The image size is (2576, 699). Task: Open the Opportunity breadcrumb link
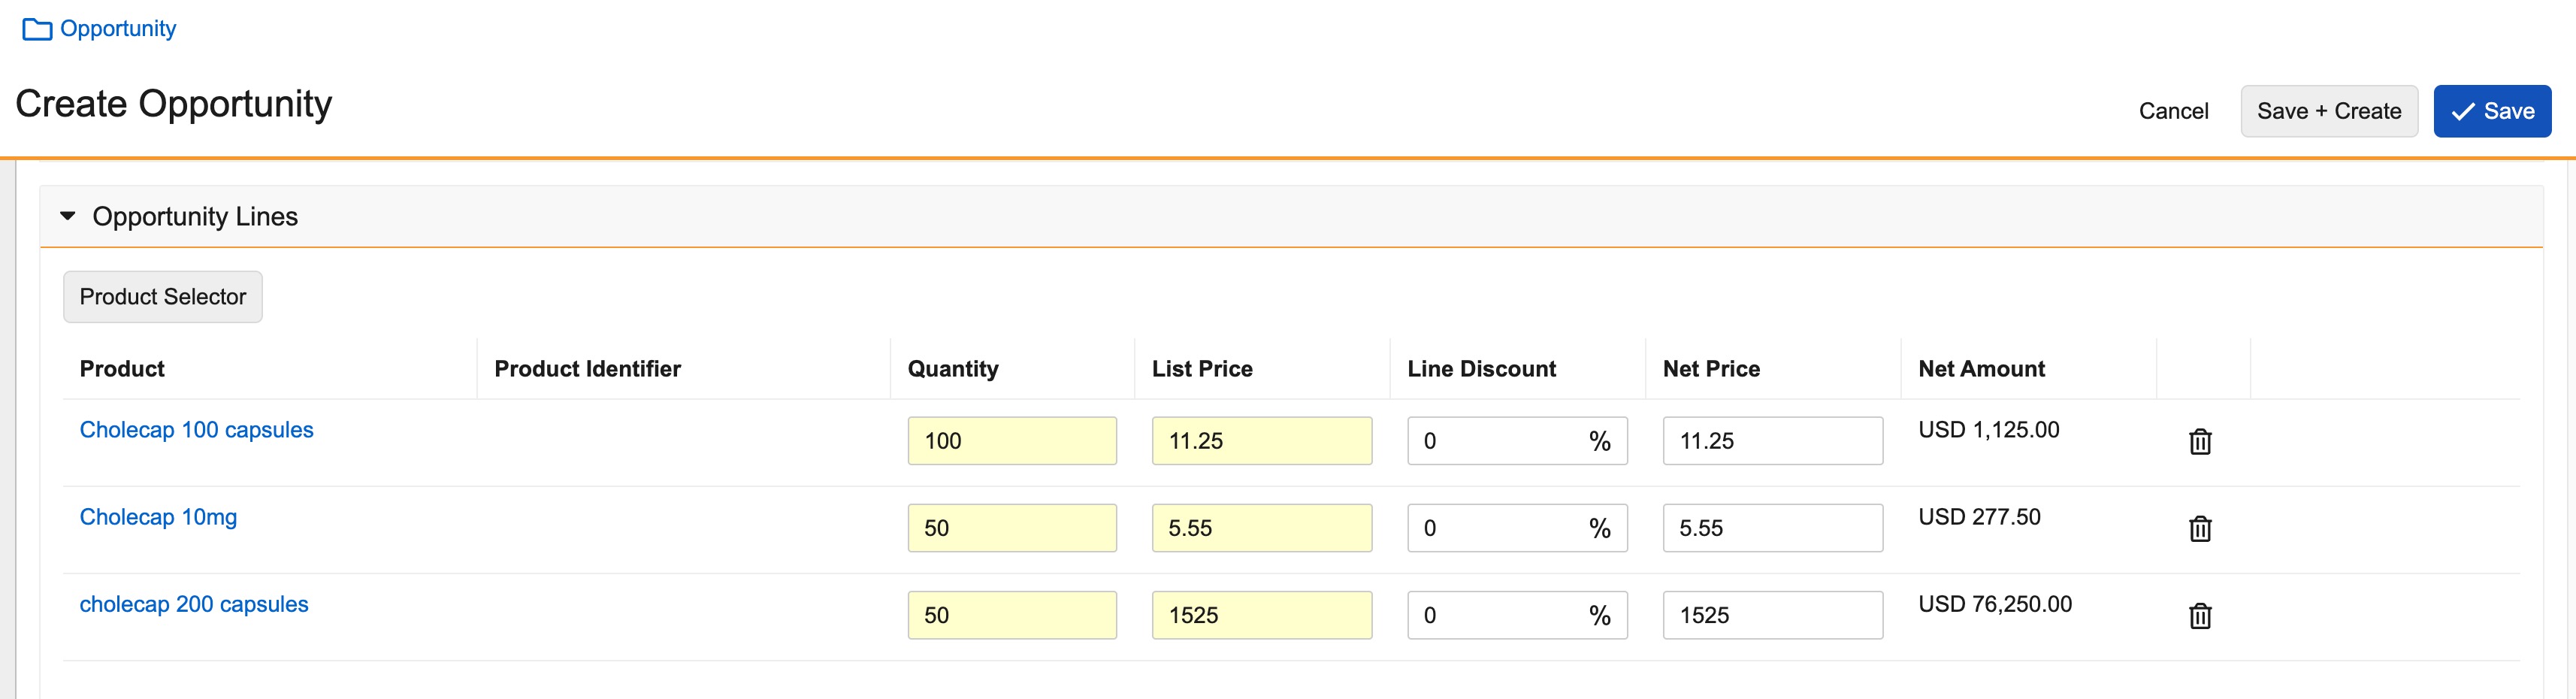coord(118,29)
